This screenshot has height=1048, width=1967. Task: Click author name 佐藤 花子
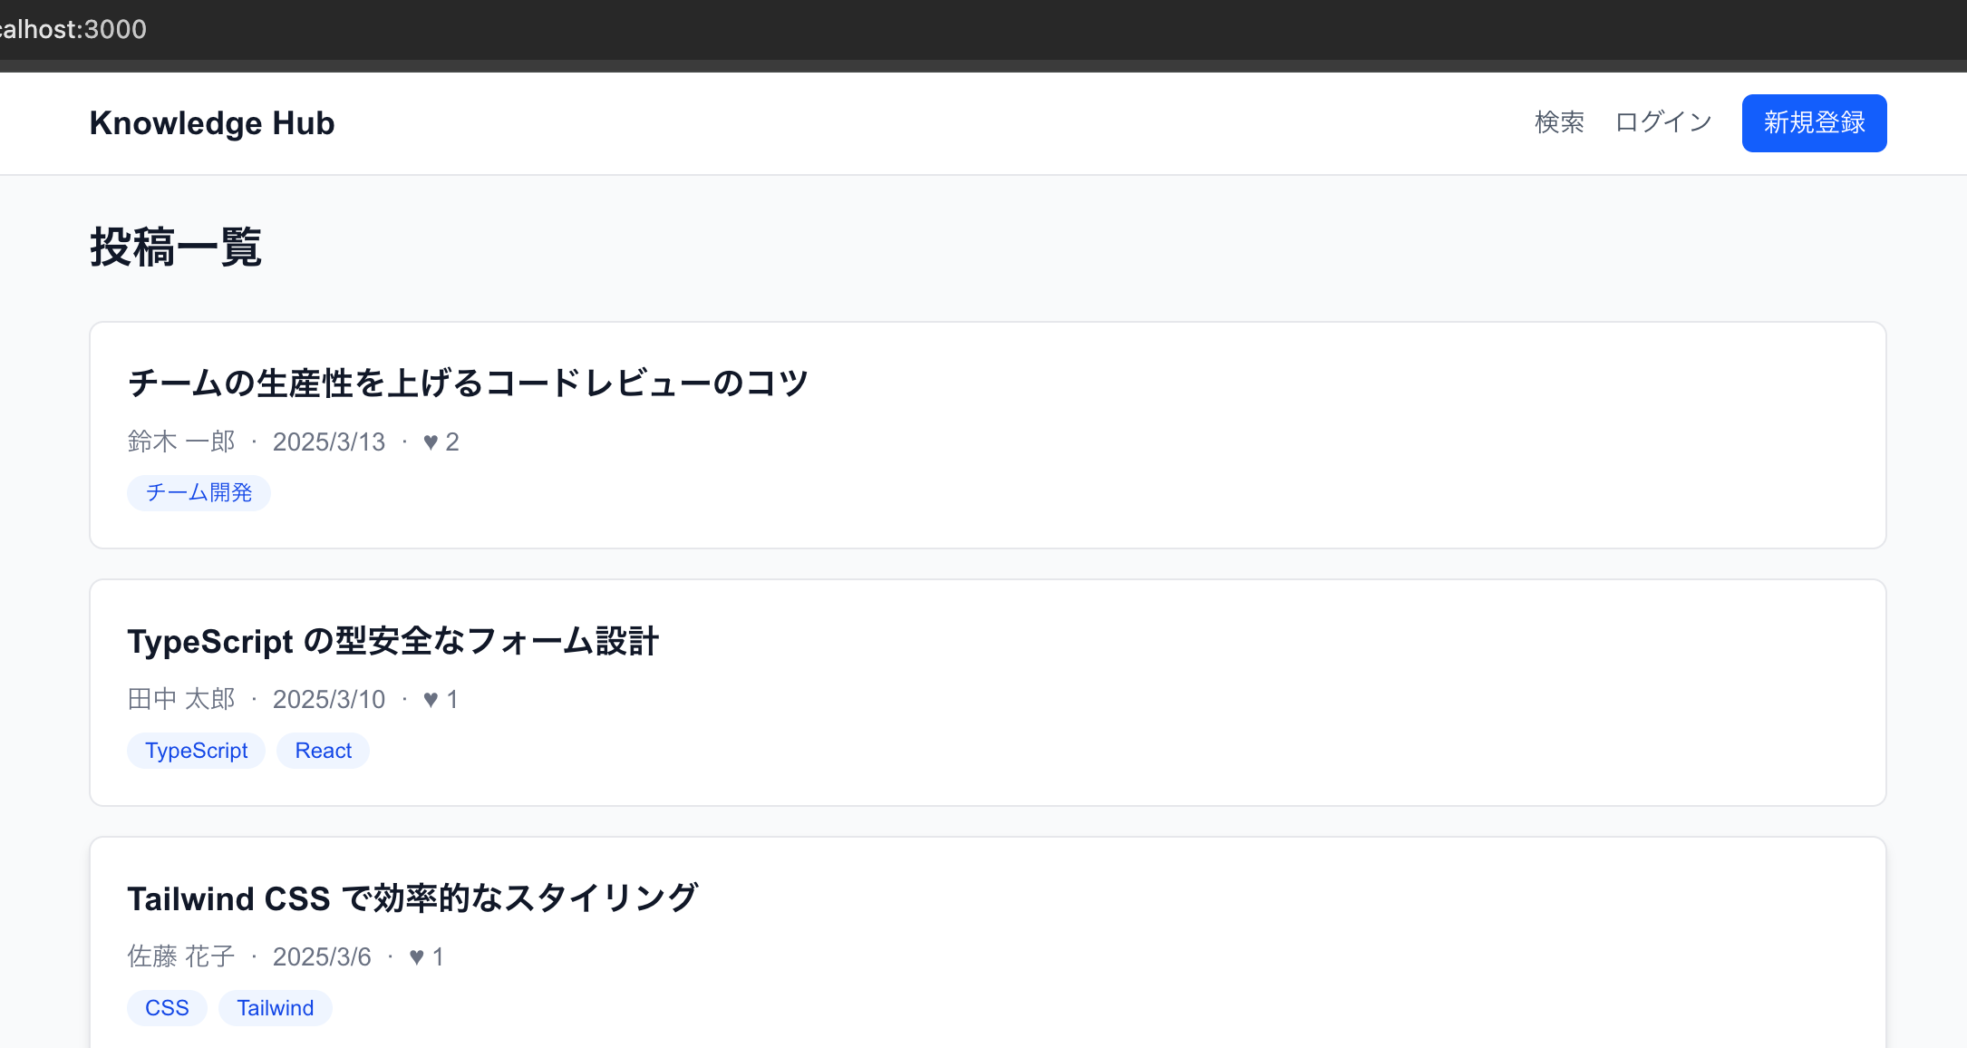coord(181,956)
